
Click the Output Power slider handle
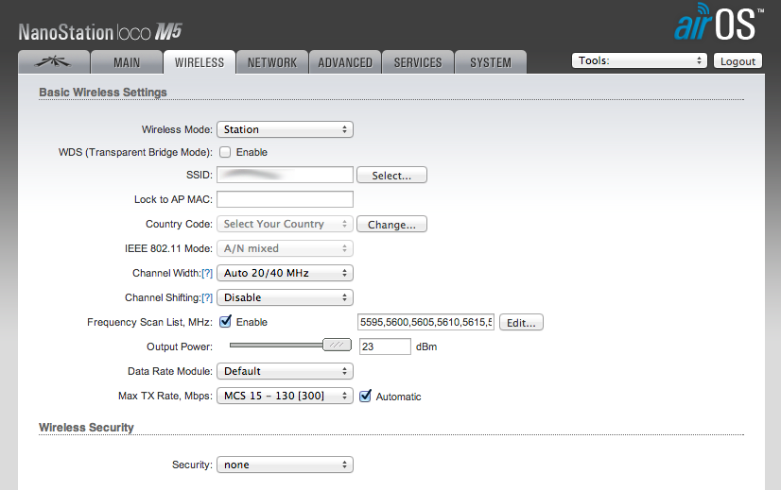pyautogui.click(x=336, y=346)
